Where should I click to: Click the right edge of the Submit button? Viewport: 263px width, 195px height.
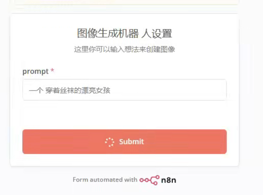point(225,142)
